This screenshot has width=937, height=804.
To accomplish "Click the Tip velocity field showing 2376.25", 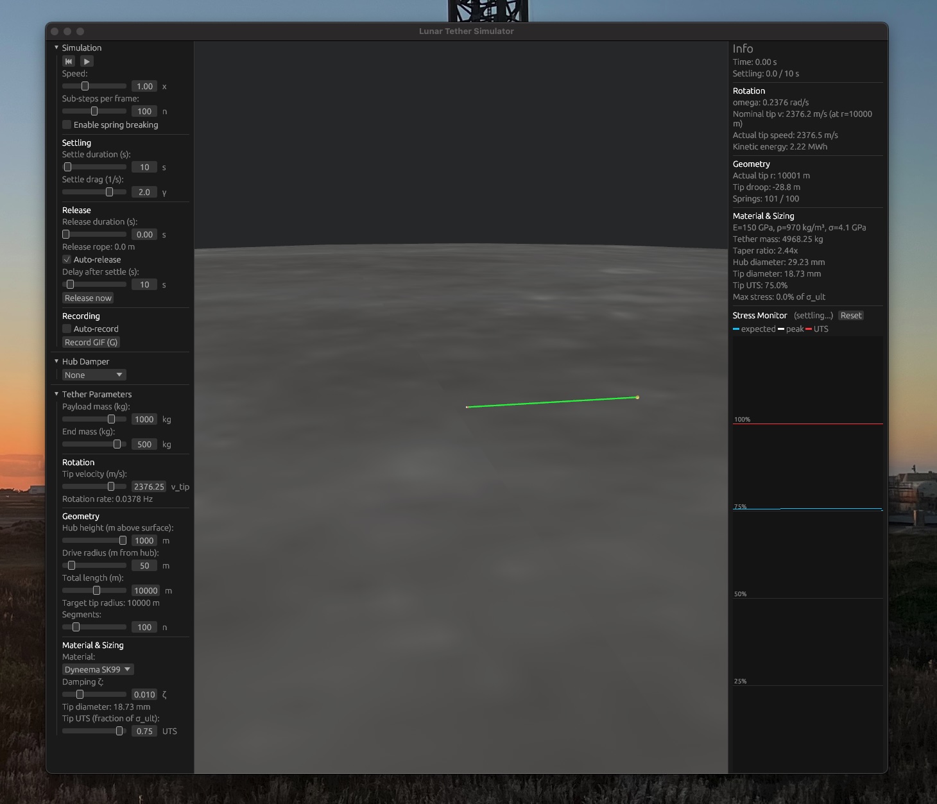I will 148,486.
